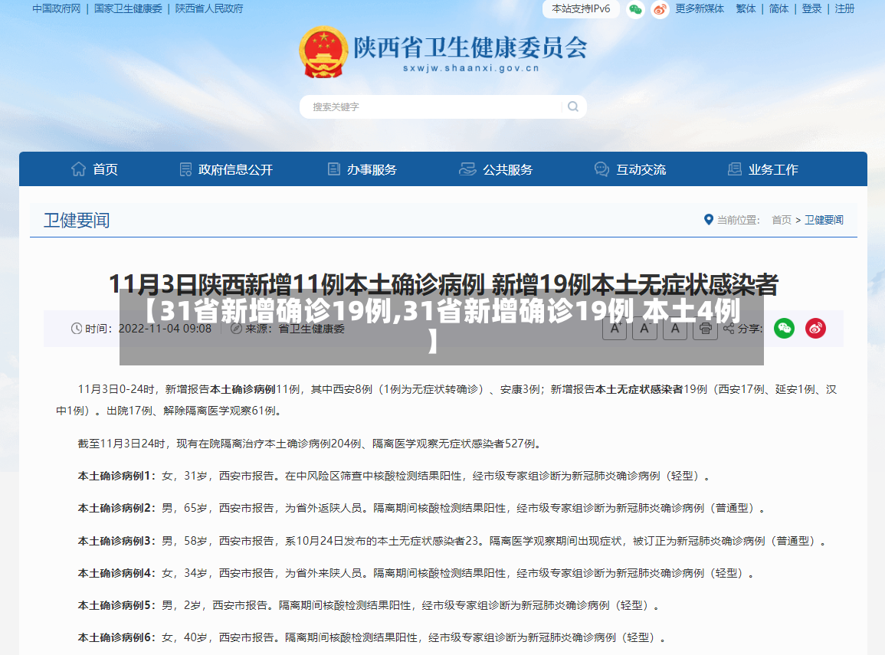885x655 pixels.
Task: Increase font size with A+ button
Action: pos(615,329)
